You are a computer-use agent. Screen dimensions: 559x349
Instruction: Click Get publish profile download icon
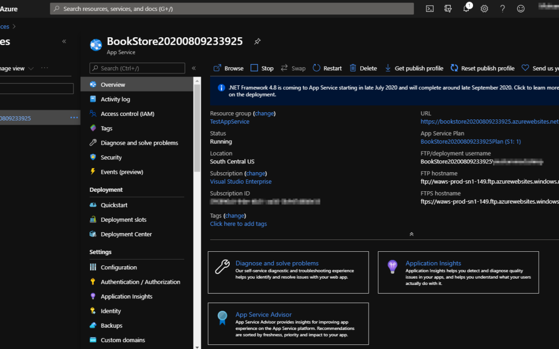coord(388,68)
